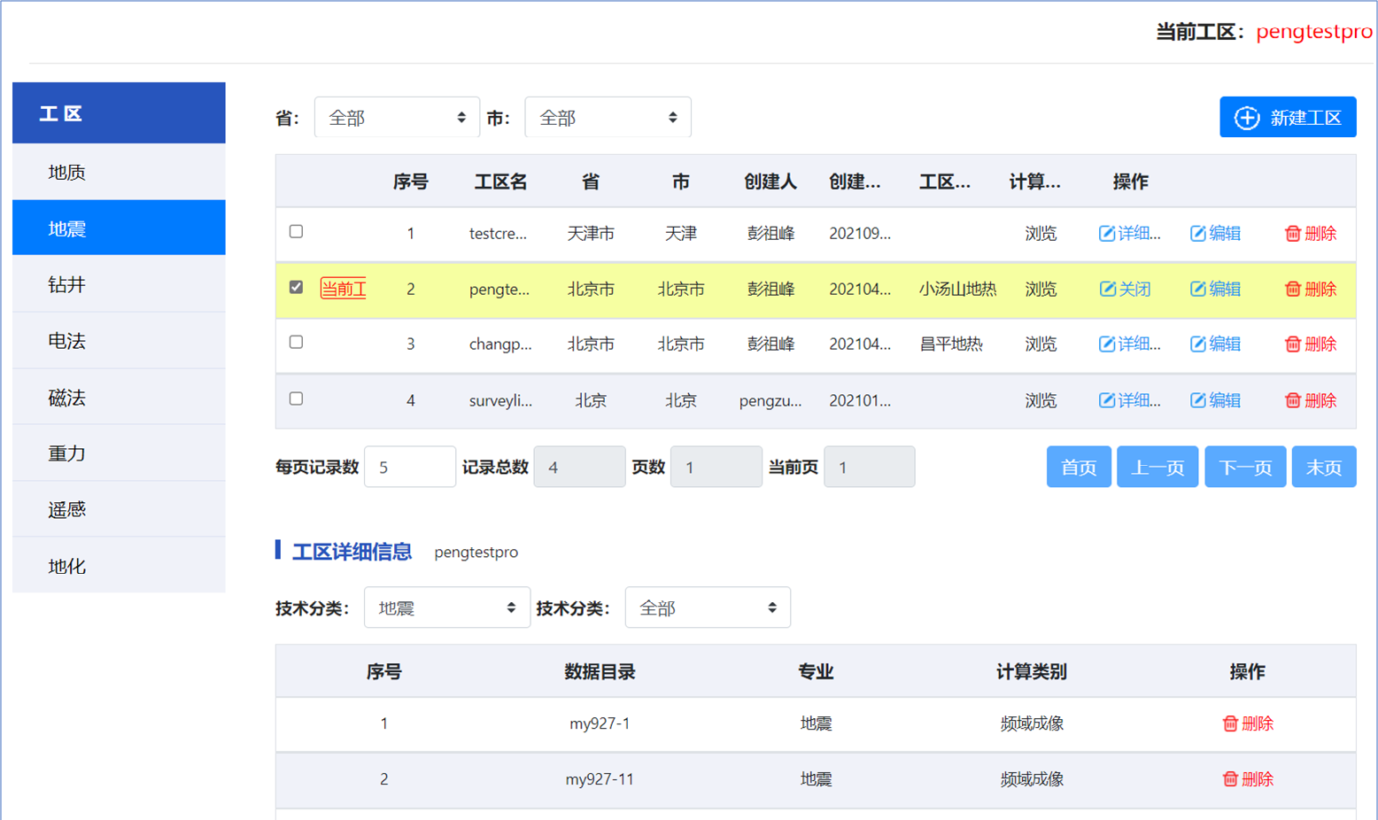
Task: Open the 技术分类 dropdown showing 全部
Action: (708, 607)
